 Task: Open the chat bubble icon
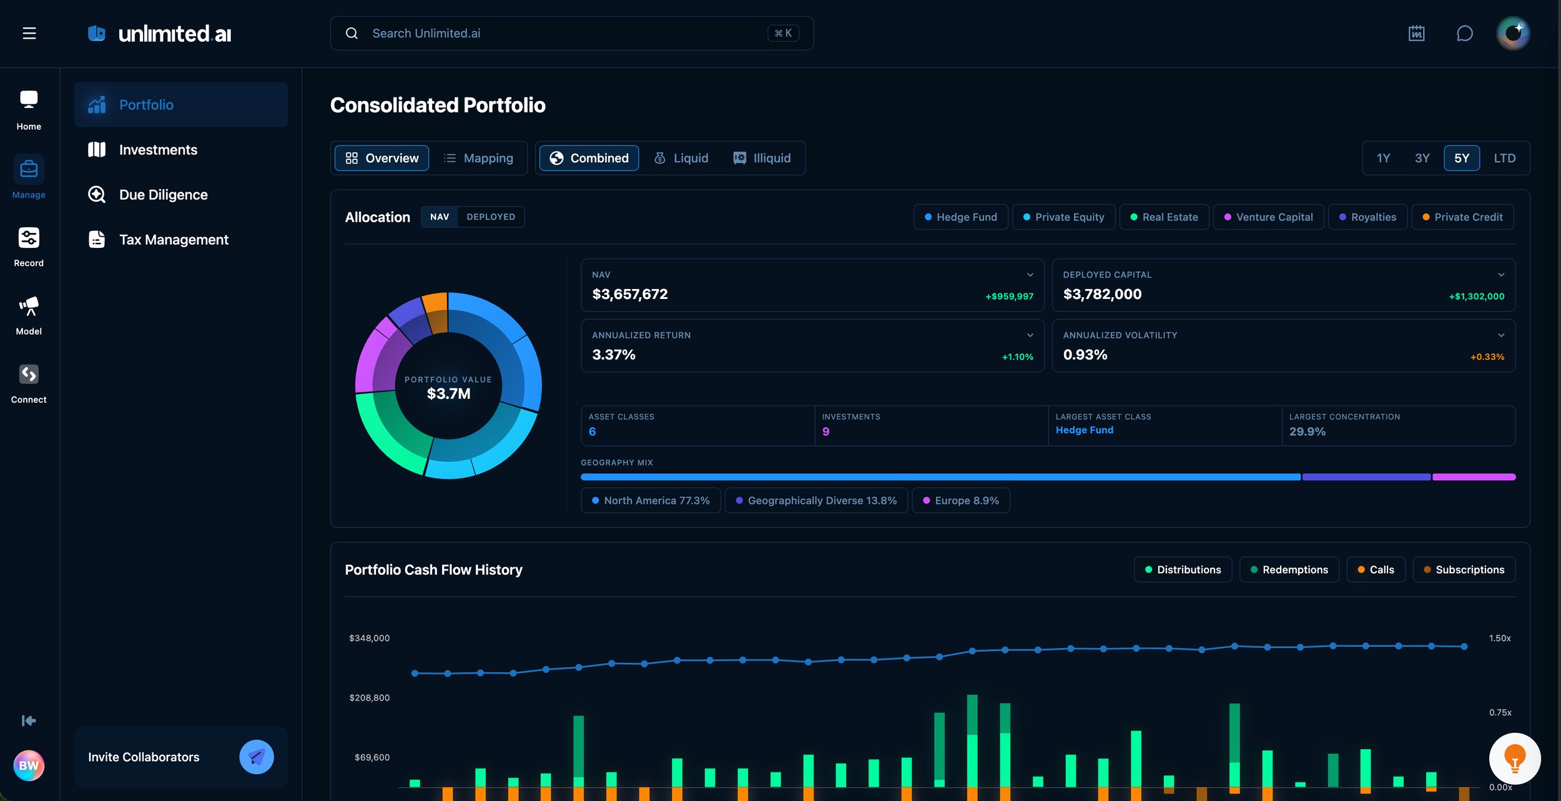click(x=1464, y=33)
